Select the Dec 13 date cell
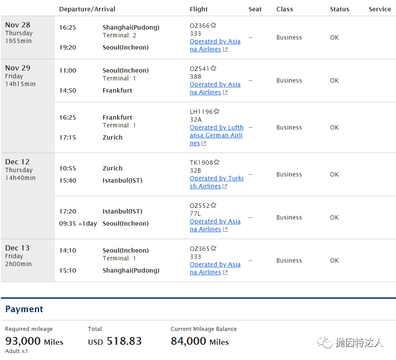This screenshot has height=360, width=396. coord(28,260)
